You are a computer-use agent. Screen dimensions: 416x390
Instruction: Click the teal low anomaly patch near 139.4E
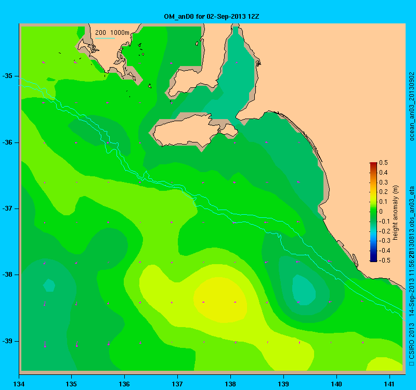pos(304,290)
